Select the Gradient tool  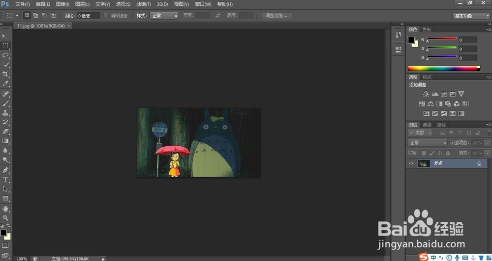pos(5,141)
